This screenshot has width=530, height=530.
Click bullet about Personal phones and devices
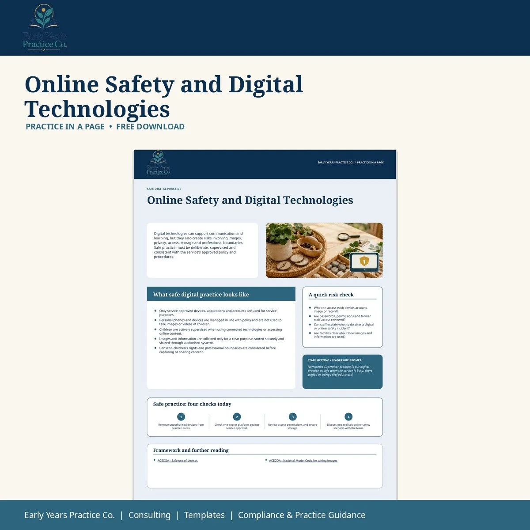tap(220, 322)
